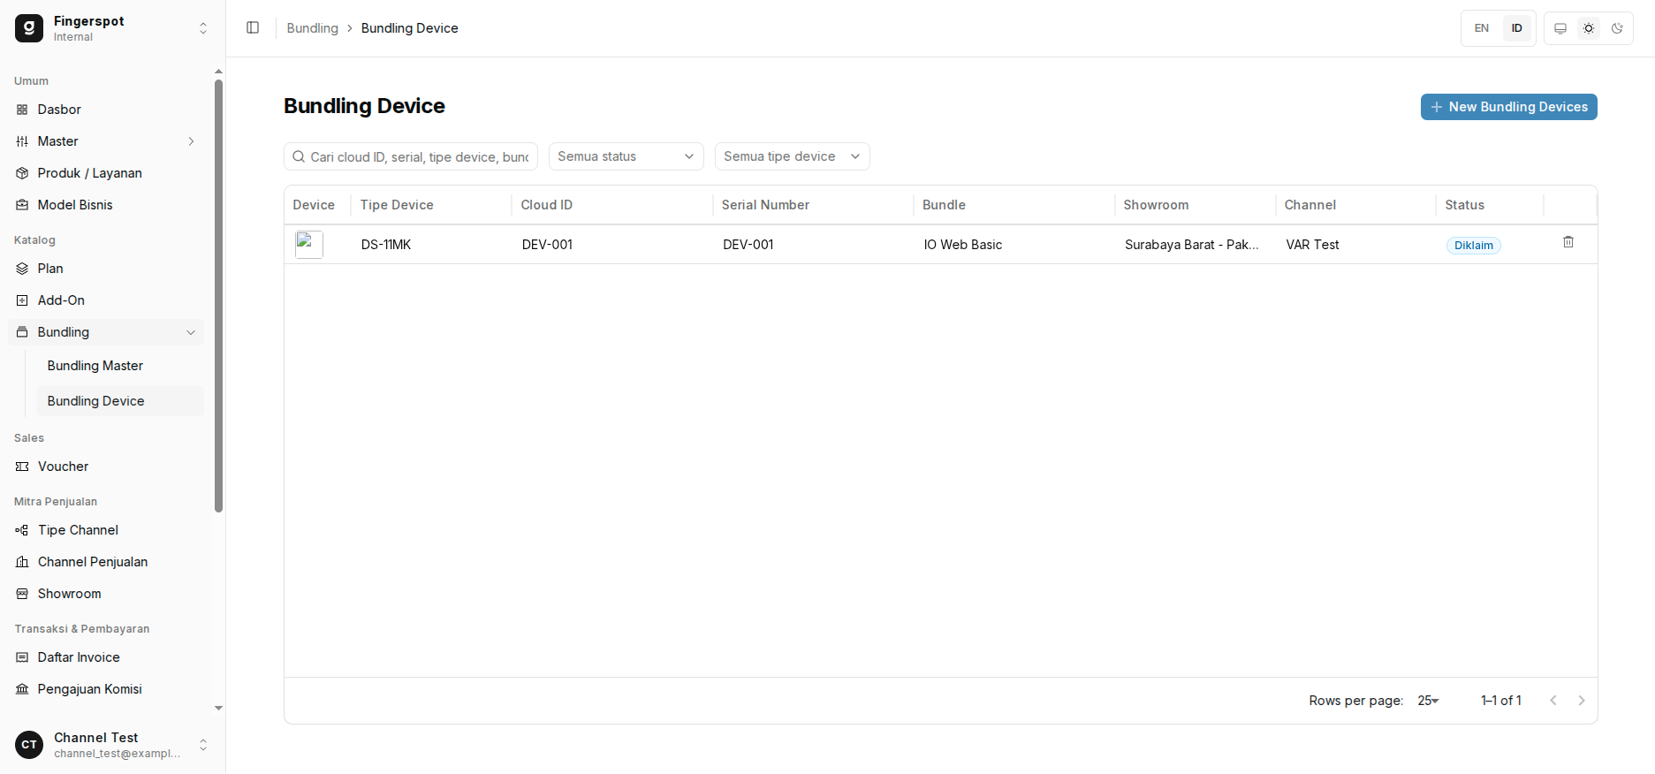Screen dimensions: 1655x774
Task: Click the CT user avatar
Action: pyautogui.click(x=29, y=745)
